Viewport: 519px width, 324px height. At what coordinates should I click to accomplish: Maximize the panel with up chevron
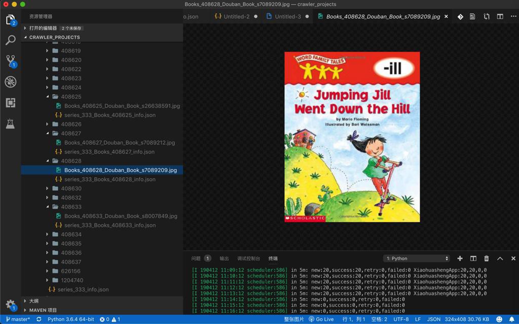pyautogui.click(x=500, y=259)
